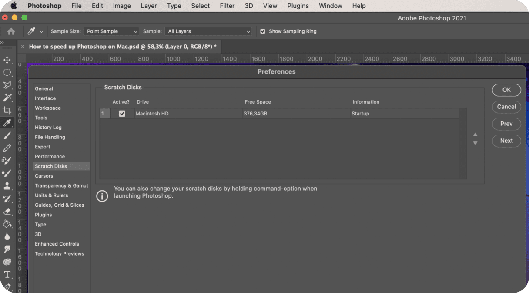Select the Pencil tool
Viewport: 529px width, 293px height.
pyautogui.click(x=7, y=148)
